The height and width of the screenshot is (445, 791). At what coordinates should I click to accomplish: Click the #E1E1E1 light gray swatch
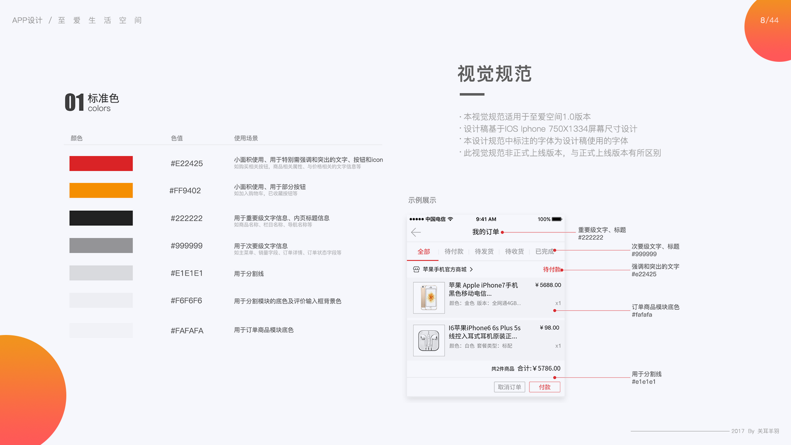click(101, 273)
